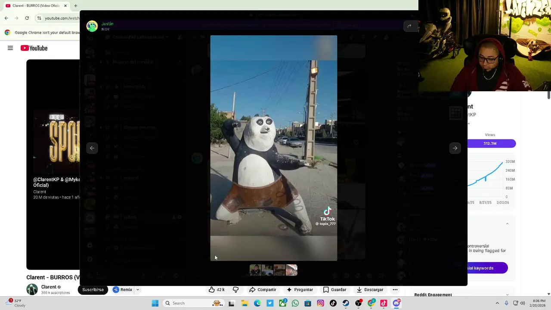Image resolution: width=551 pixels, height=310 pixels.
Task: Open the Clarent channel avatar
Action: pyautogui.click(x=32, y=289)
